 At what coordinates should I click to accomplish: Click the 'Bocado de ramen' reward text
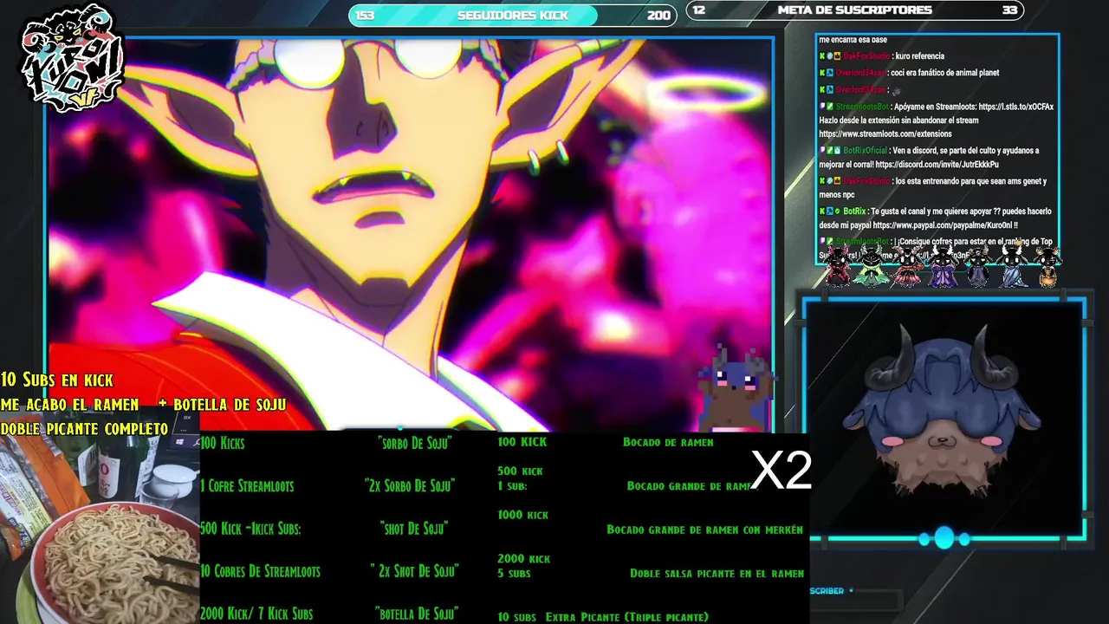coord(668,442)
